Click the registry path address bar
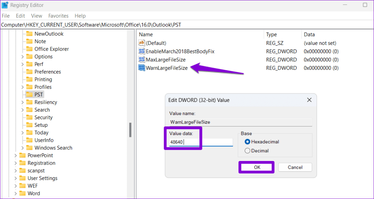Screen dimensions: 374x199 pyautogui.click(x=187, y=24)
